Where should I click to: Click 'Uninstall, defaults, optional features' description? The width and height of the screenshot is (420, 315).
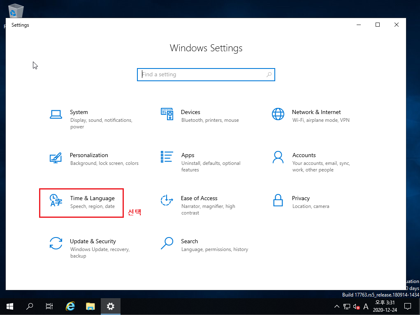coord(211,167)
